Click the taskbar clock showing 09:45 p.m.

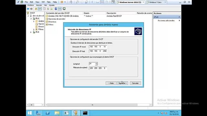[174, 113]
